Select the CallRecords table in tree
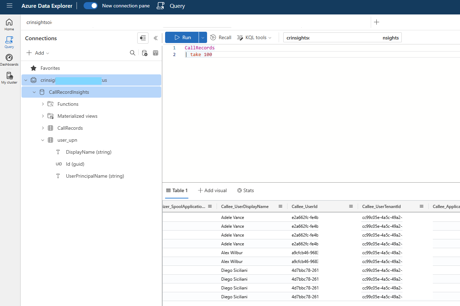Screen dimensions: 460x306 (x=70, y=128)
